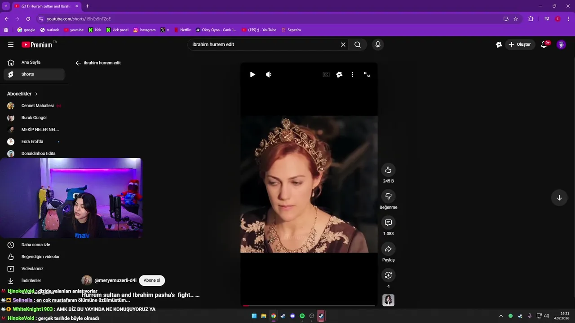This screenshot has width=575, height=323.
Task: Open Donaldinhoo Edits subscription
Action: [34, 153]
